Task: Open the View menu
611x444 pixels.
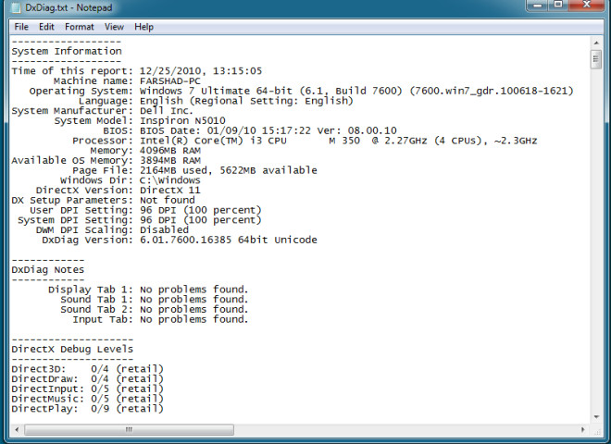Action: click(114, 27)
